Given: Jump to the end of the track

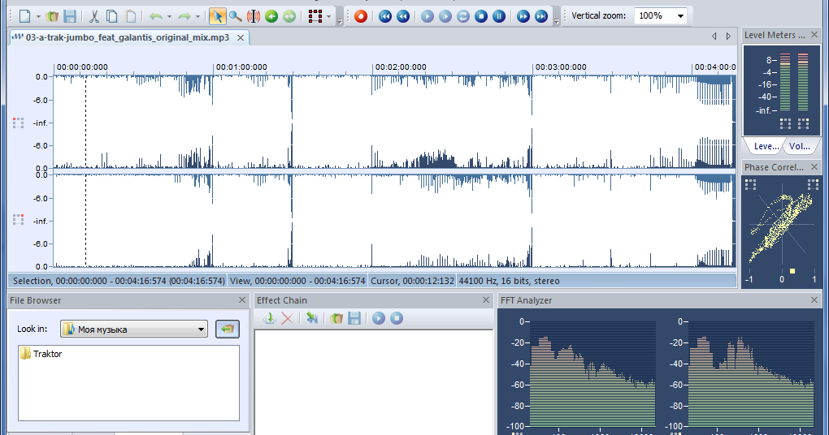Looking at the screenshot, I should point(540,16).
